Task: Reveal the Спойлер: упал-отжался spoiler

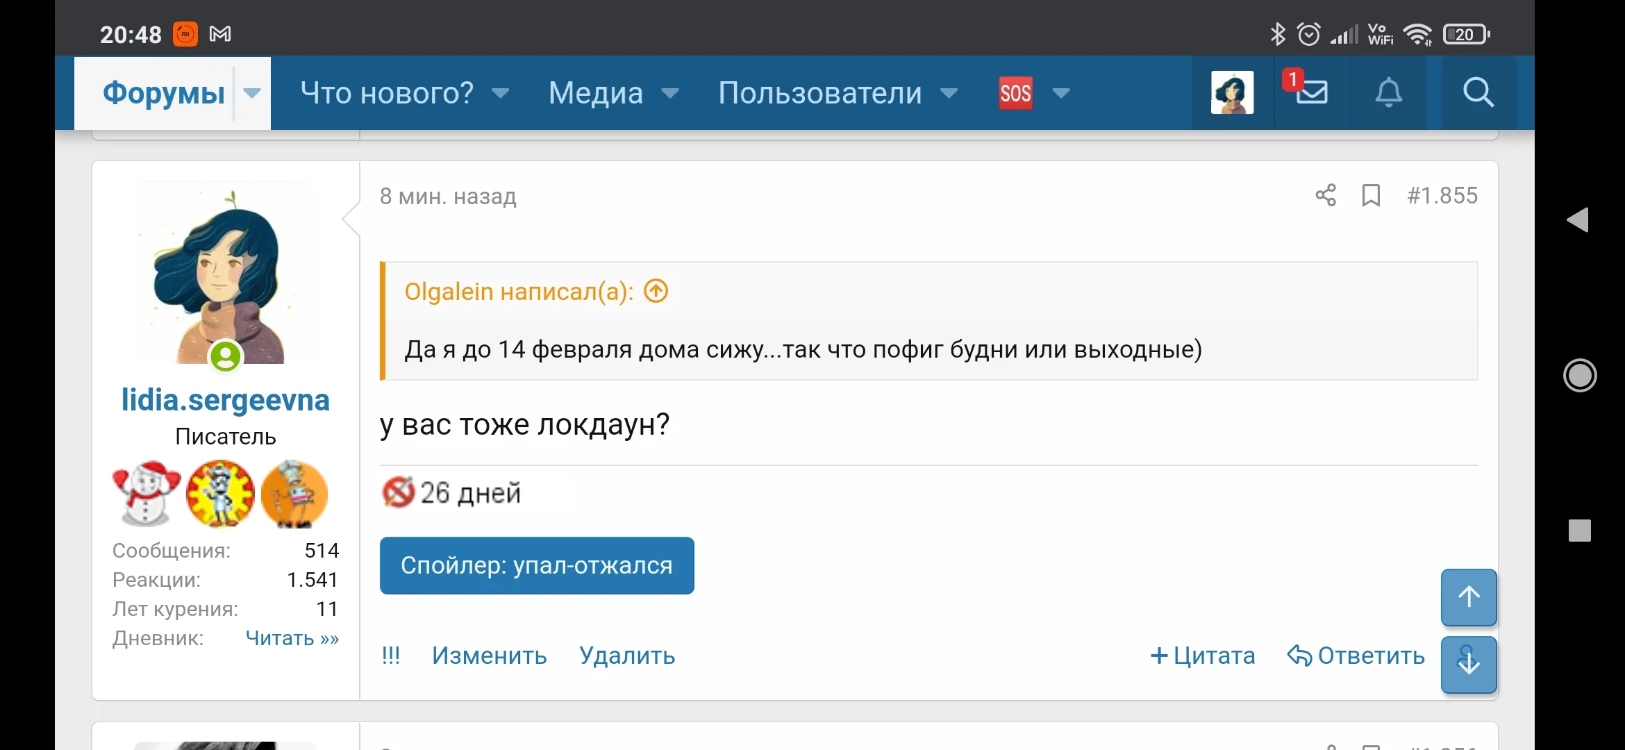Action: 536,565
